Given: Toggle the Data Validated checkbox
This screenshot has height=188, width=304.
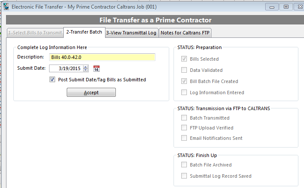Looking at the screenshot, I should pyautogui.click(x=184, y=70).
